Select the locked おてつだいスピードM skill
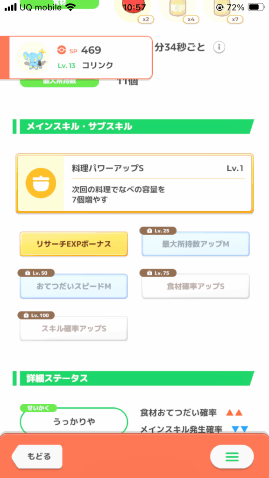The image size is (269, 478). pos(73,286)
